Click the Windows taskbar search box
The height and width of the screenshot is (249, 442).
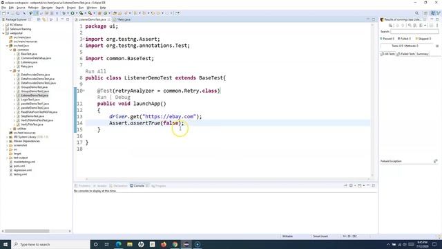click(x=50, y=244)
